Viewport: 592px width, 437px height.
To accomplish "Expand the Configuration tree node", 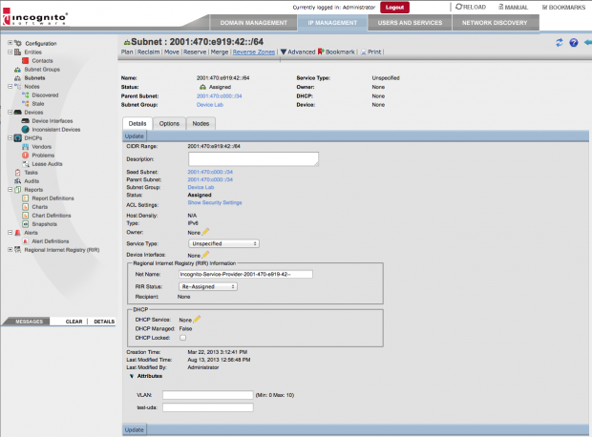I will pyautogui.click(x=11, y=43).
